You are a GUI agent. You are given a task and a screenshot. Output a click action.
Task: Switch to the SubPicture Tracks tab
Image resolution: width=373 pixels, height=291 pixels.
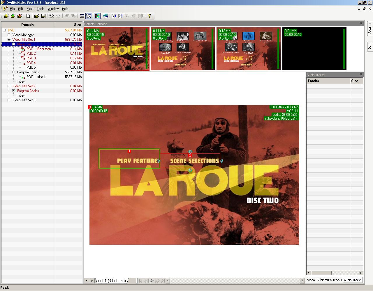coord(329,280)
